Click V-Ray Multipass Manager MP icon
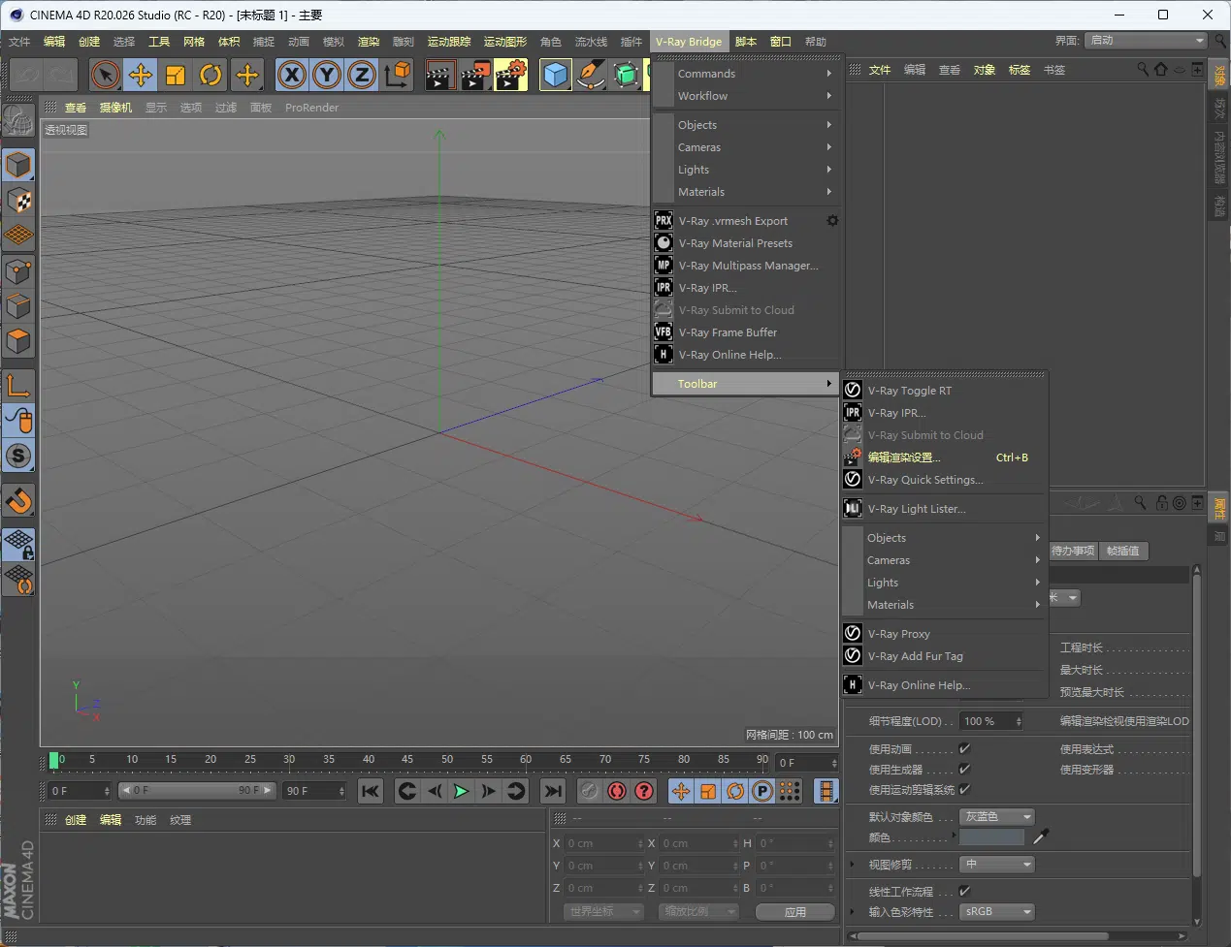The width and height of the screenshot is (1231, 947). (x=664, y=266)
